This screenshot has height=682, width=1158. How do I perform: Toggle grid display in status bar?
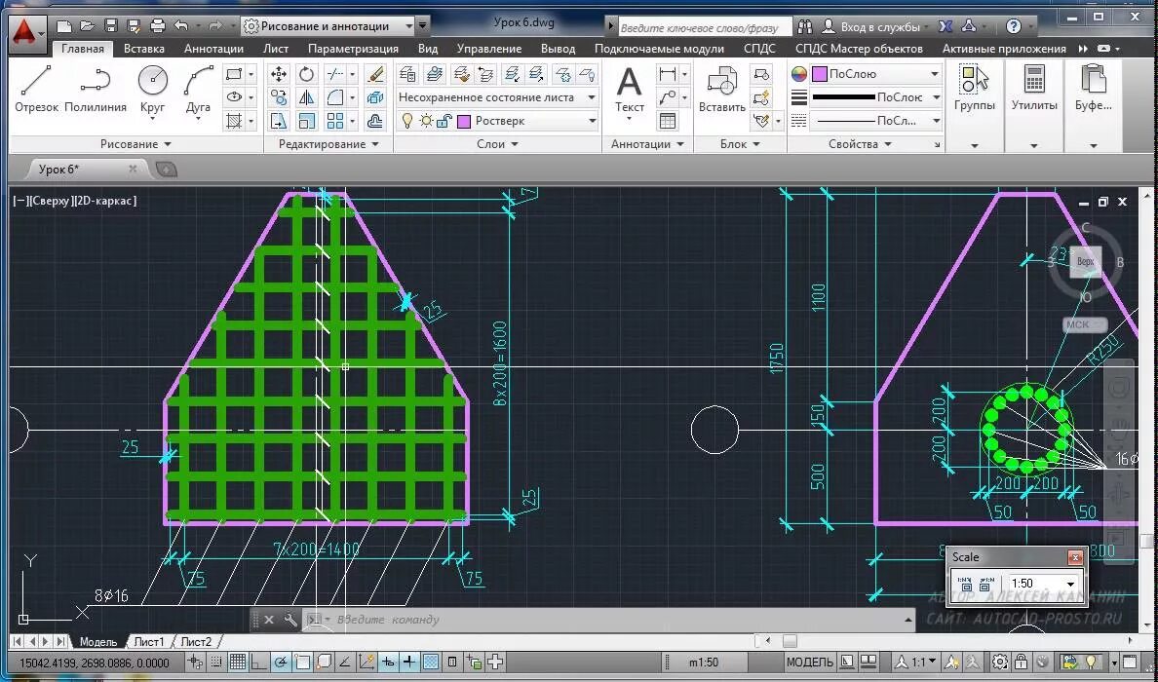(238, 663)
